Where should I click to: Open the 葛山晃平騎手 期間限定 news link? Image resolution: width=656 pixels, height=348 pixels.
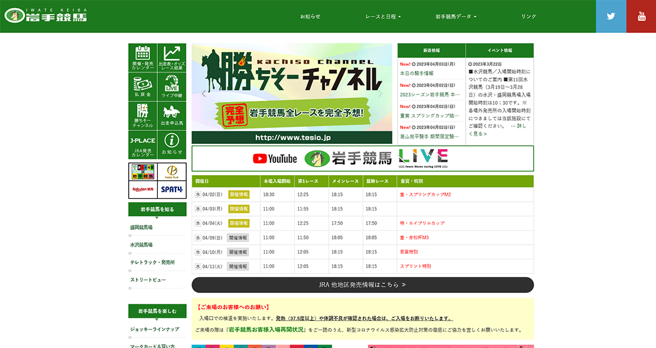(429, 137)
